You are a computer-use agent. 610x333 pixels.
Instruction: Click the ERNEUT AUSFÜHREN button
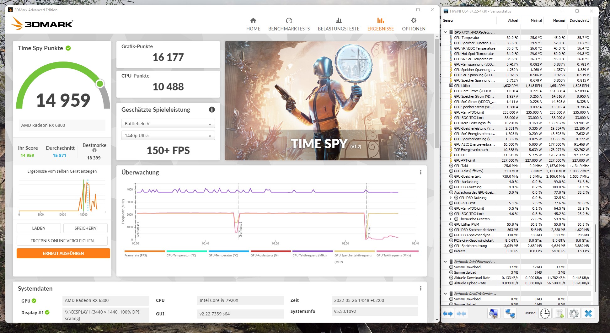(63, 253)
